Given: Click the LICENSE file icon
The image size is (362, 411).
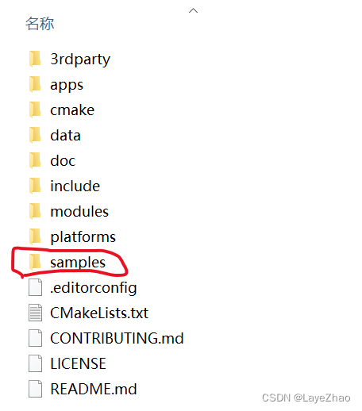Looking at the screenshot, I should pyautogui.click(x=35, y=363).
